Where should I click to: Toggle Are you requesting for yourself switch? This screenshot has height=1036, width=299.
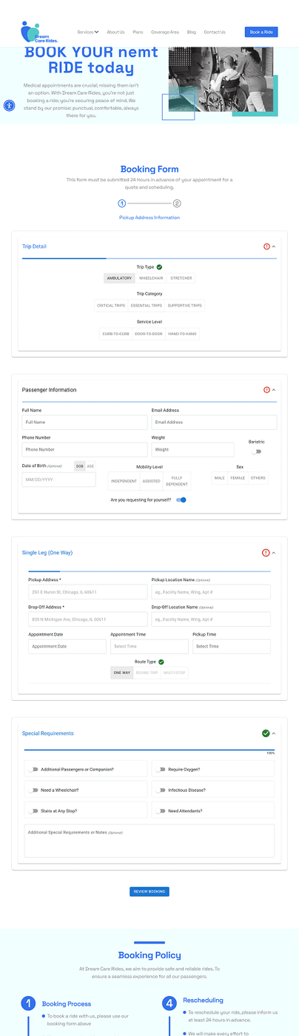coord(181,499)
